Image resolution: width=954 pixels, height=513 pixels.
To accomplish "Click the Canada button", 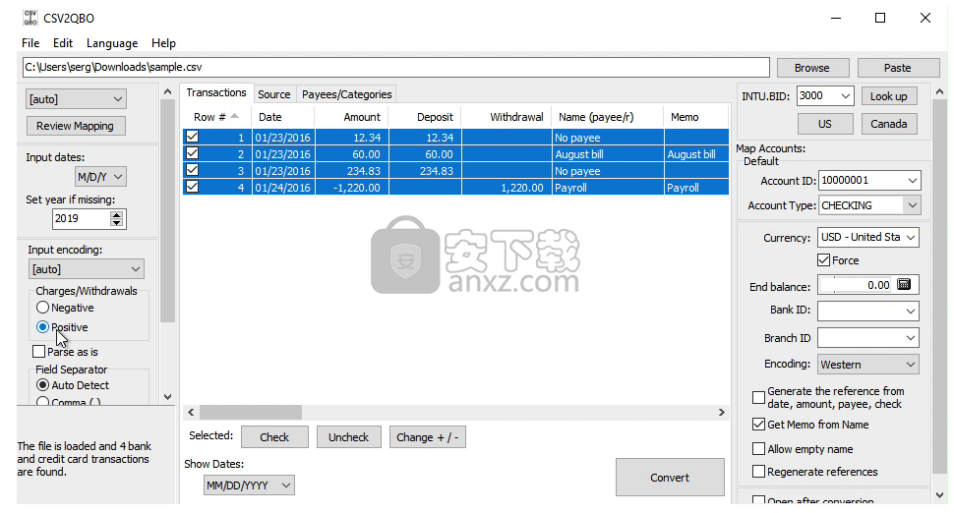I will [x=888, y=124].
